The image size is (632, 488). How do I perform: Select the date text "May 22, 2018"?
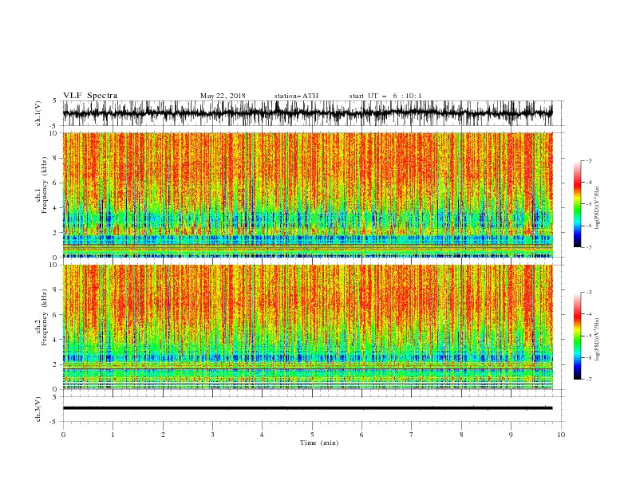click(x=223, y=96)
